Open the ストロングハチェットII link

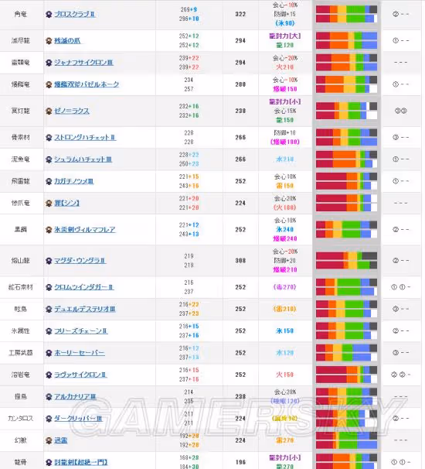[x=85, y=137]
